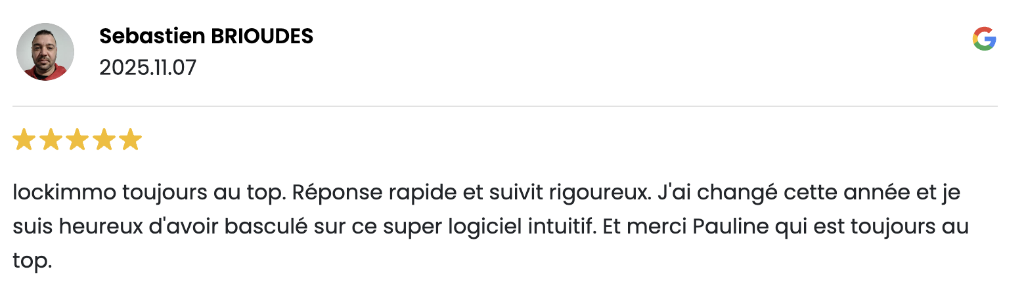The image size is (1026, 286).
Task: Click the second gold rating star
Action: coord(51,140)
